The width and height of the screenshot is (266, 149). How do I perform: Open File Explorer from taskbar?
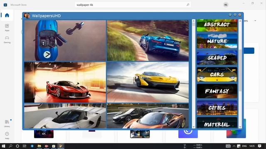(x=39, y=146)
